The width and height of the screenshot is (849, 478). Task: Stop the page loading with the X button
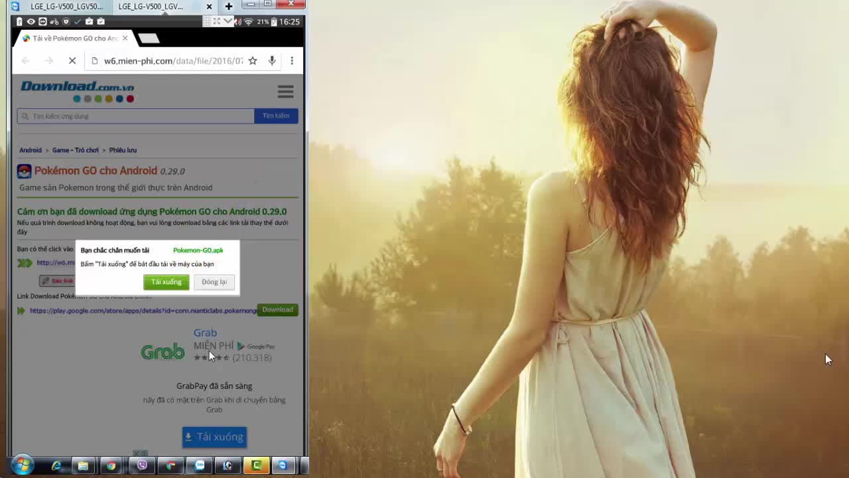72,60
